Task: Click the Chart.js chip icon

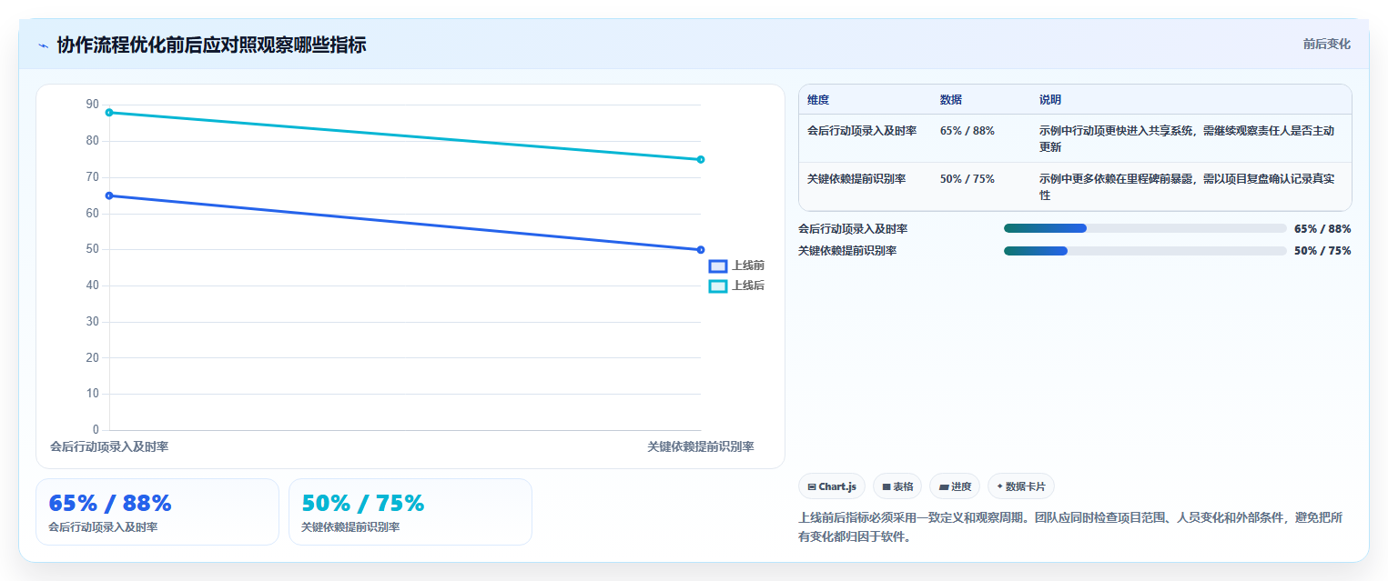Action: point(812,487)
